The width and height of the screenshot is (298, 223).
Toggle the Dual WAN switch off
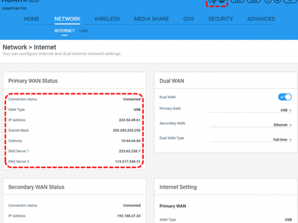pyautogui.click(x=285, y=97)
